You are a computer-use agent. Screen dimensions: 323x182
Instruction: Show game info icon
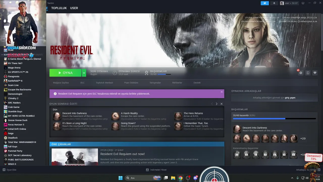tap(308, 73)
